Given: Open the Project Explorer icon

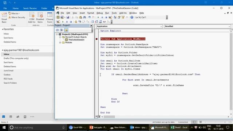Looking at the screenshot, I should pyautogui.click(x=115, y=17).
